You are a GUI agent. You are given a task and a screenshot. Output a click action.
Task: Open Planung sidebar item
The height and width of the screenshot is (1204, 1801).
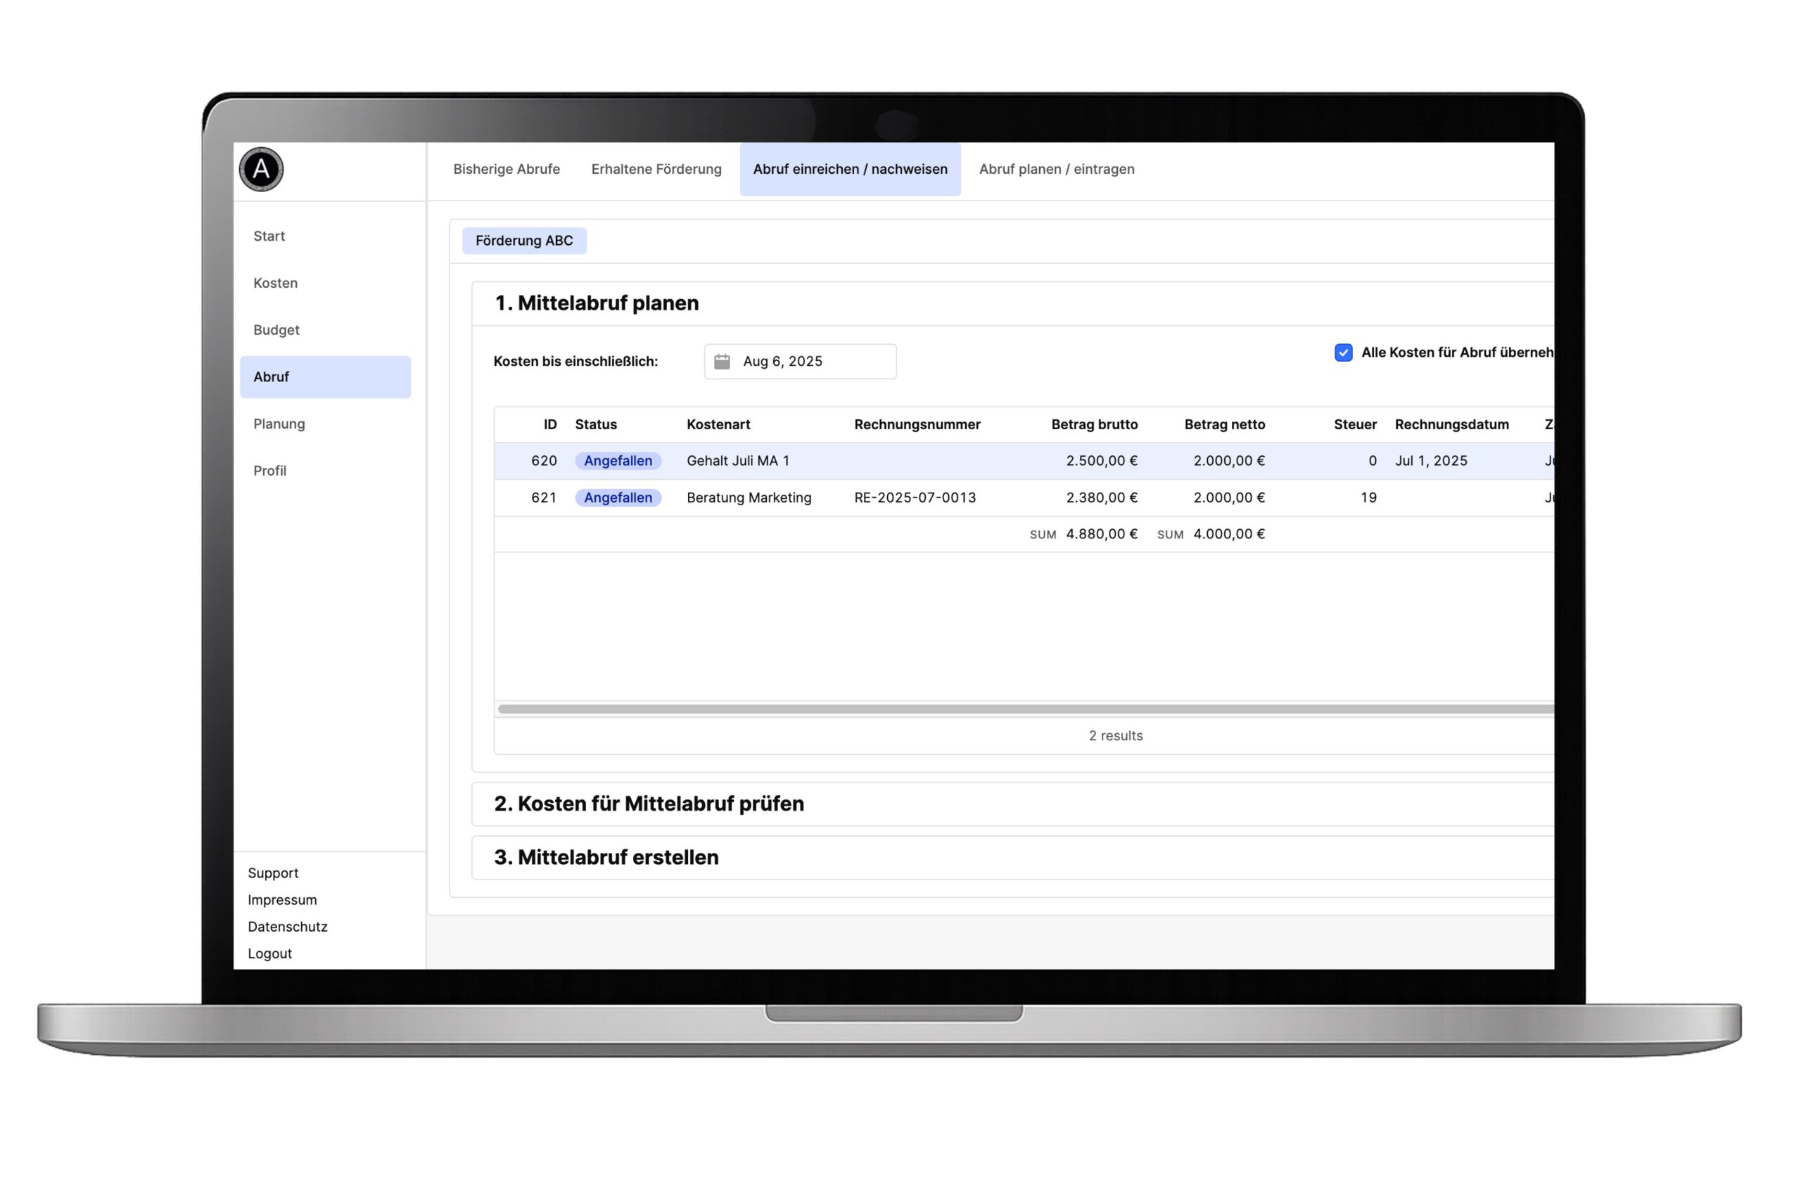tap(279, 423)
